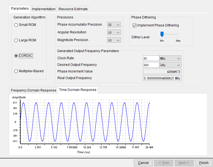213x167 pixels.
Task: Select the Small ROM generation algorithm
Action: point(16,25)
